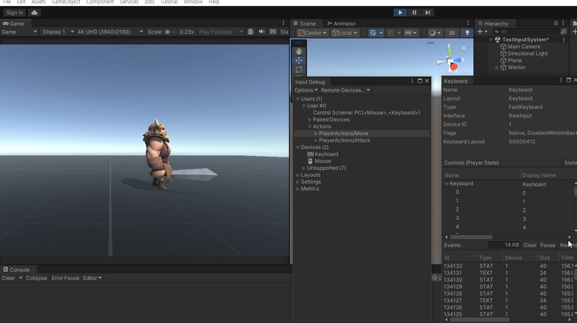Image resolution: width=577 pixels, height=323 pixels.
Task: Open Remote Devices dropdown
Action: coord(345,90)
